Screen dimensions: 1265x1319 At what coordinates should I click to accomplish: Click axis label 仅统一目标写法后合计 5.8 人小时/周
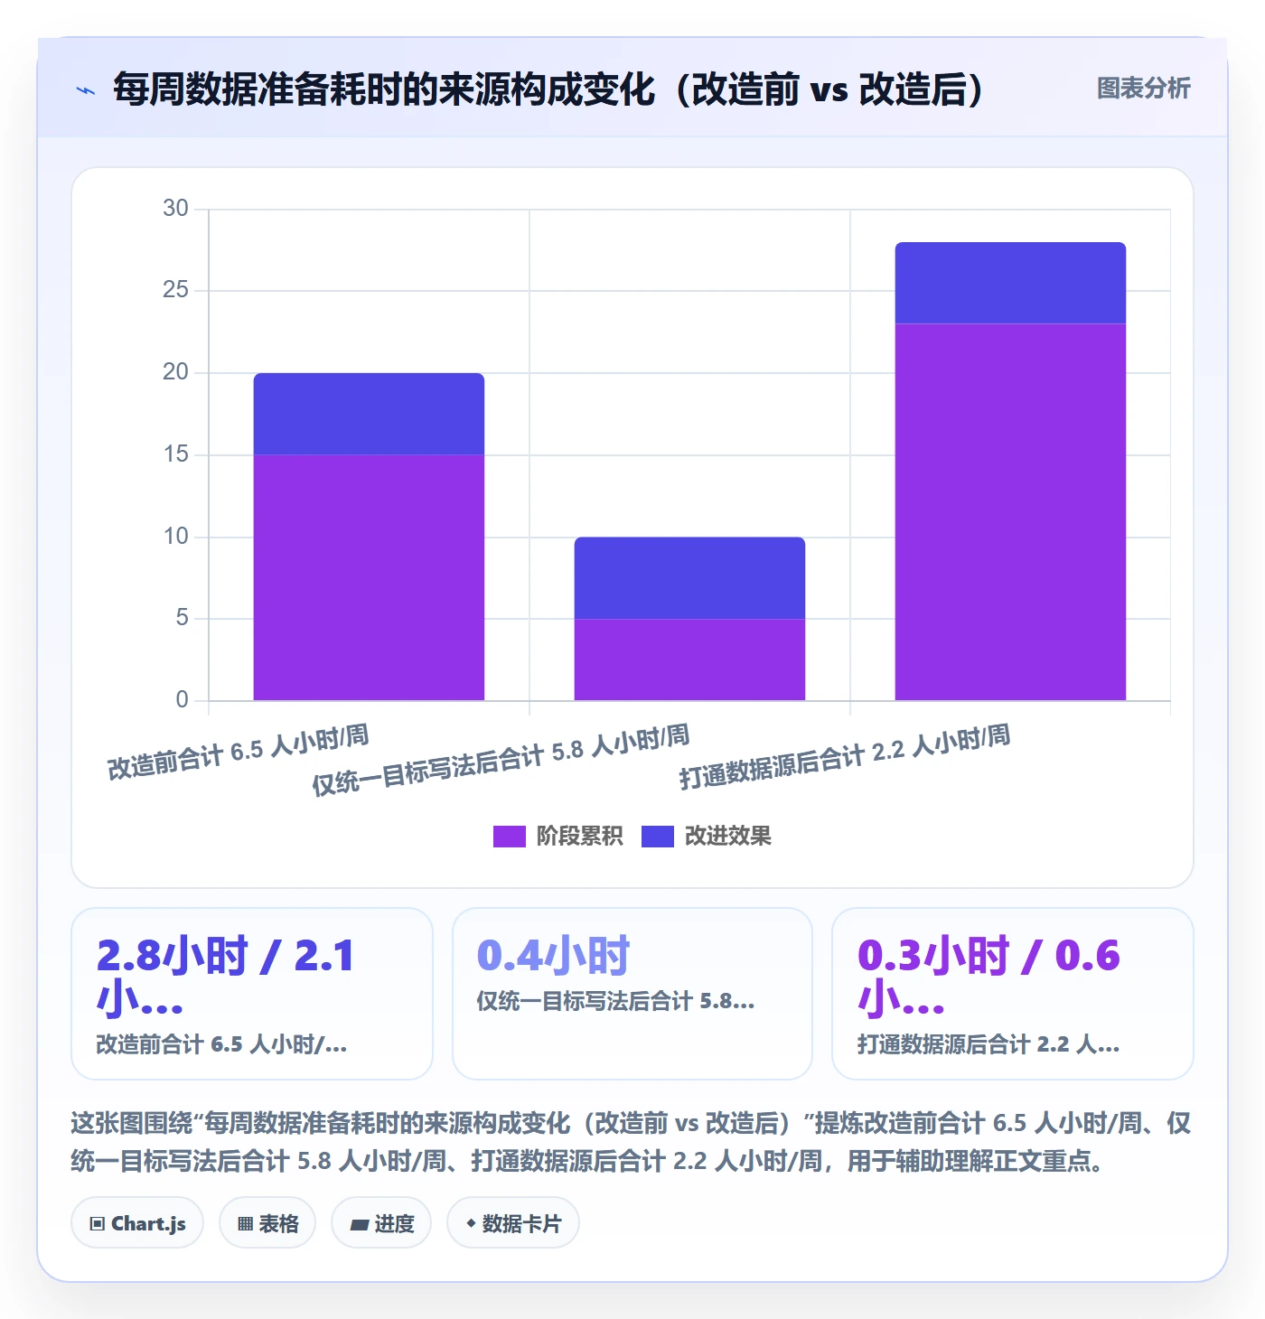pyautogui.click(x=501, y=760)
